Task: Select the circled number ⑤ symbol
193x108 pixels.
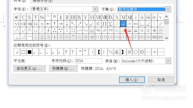Action: tap(61, 37)
